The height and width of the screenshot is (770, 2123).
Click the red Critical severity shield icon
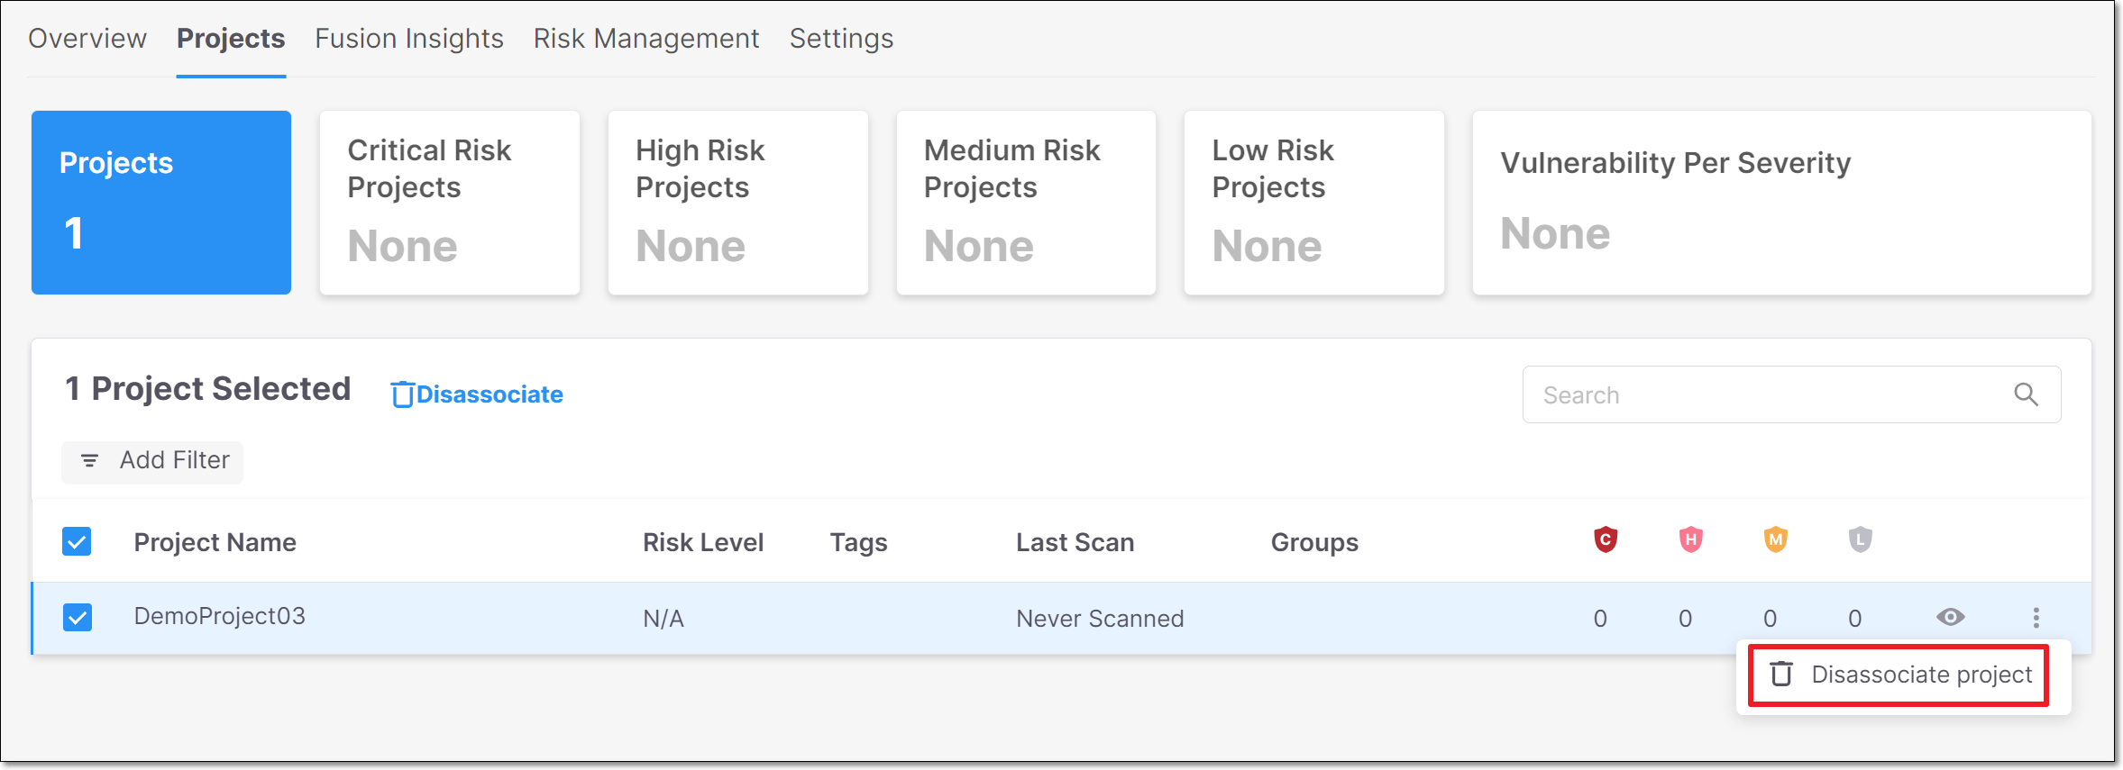click(1606, 539)
